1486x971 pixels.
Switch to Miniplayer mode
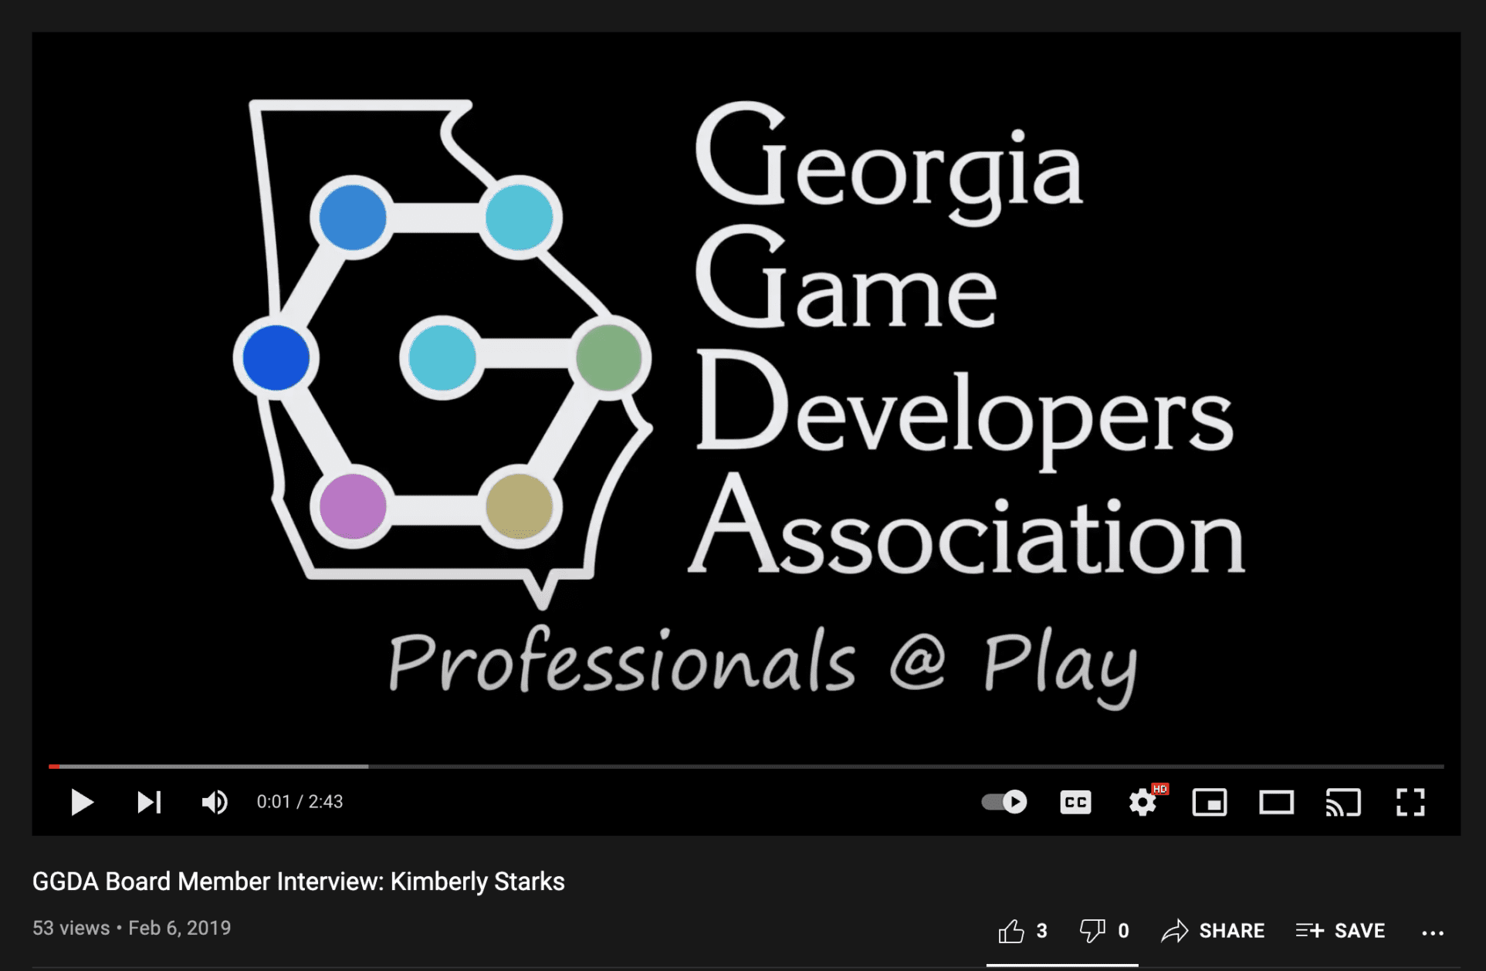(x=1210, y=803)
